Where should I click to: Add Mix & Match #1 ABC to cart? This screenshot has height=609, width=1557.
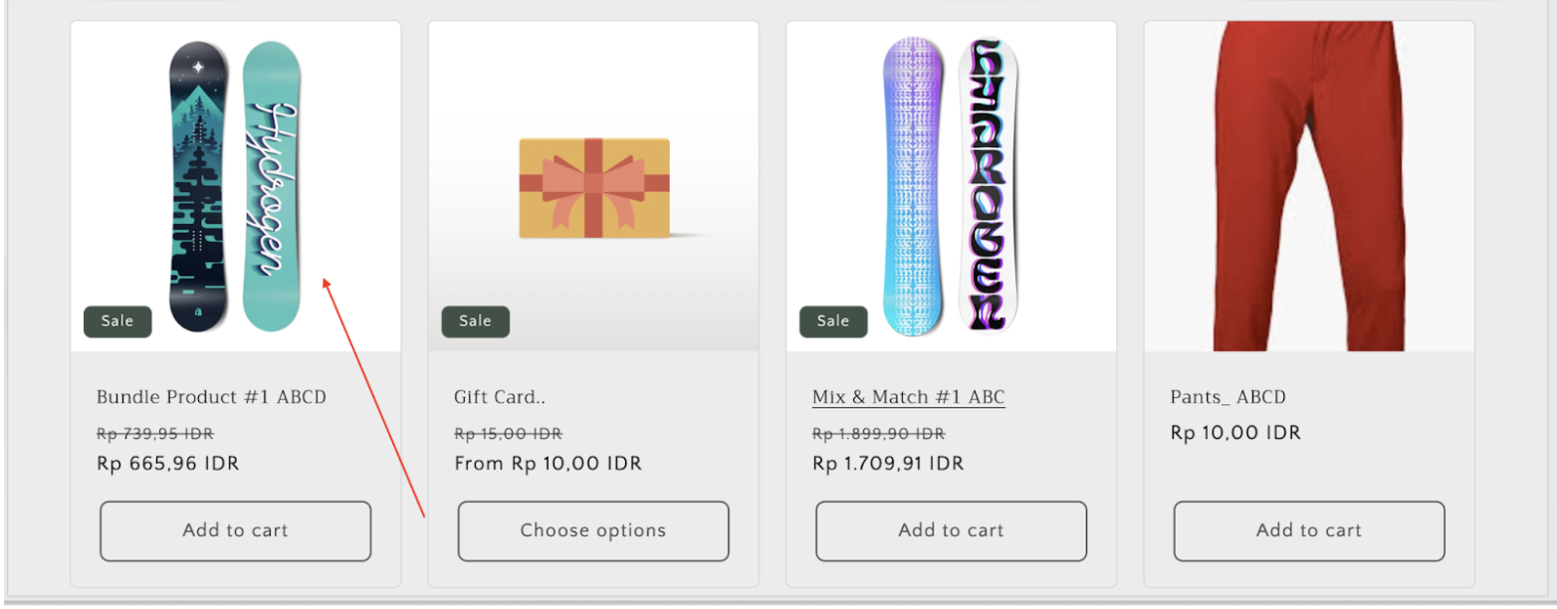point(951,531)
